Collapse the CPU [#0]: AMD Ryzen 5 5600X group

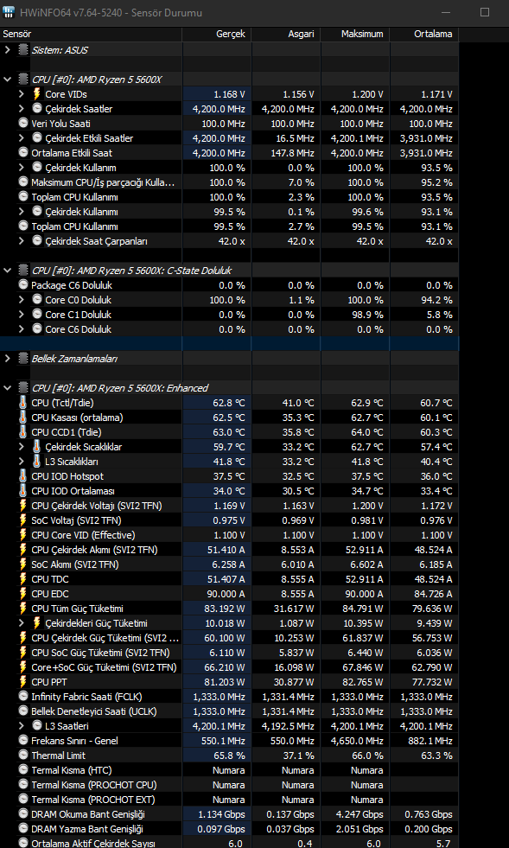coord(8,80)
